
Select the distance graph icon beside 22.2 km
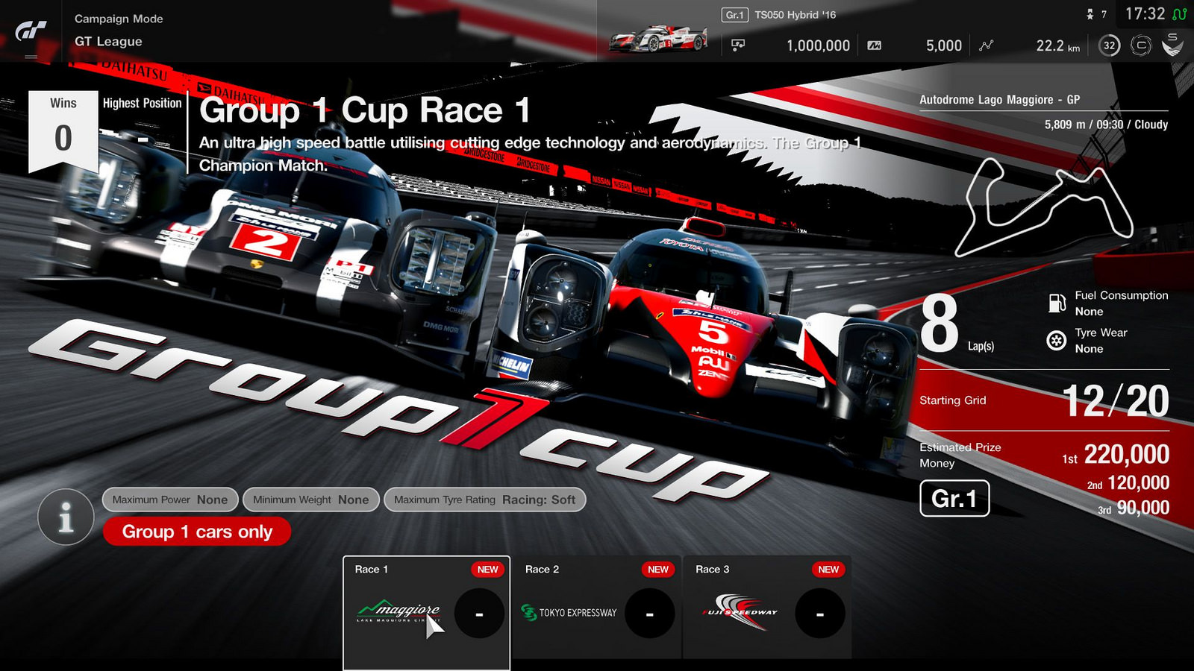point(987,45)
